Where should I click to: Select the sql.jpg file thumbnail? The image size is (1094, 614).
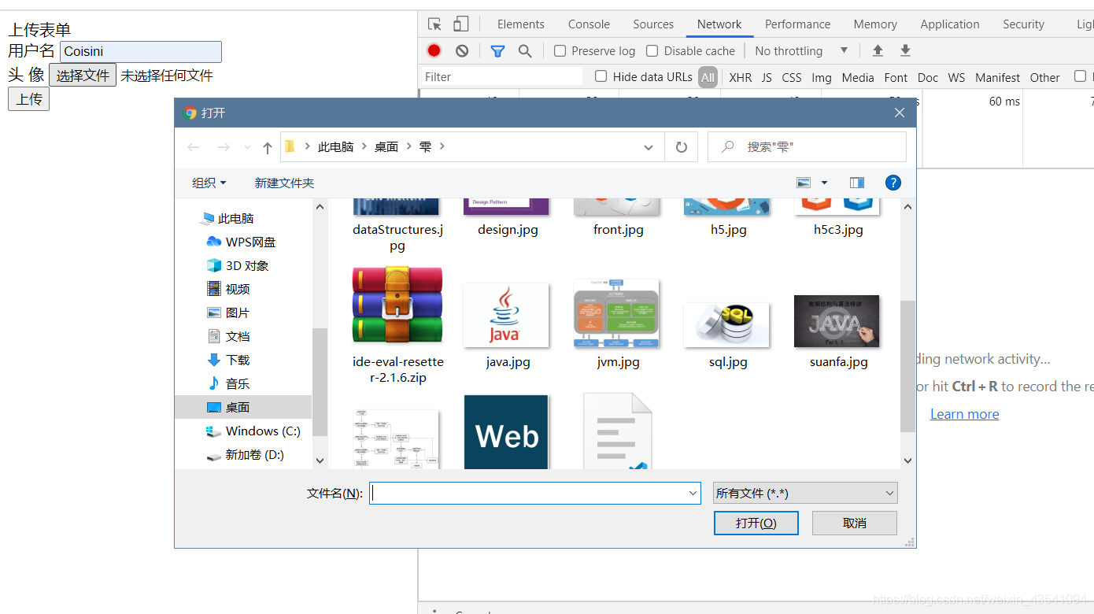[726, 324]
